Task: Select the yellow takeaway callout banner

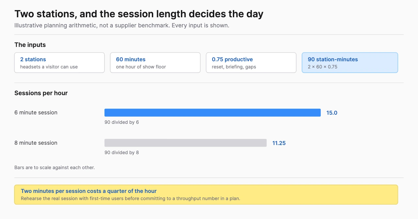Action: pyautogui.click(x=206, y=195)
